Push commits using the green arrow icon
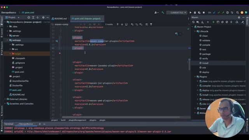 point(223,12)
